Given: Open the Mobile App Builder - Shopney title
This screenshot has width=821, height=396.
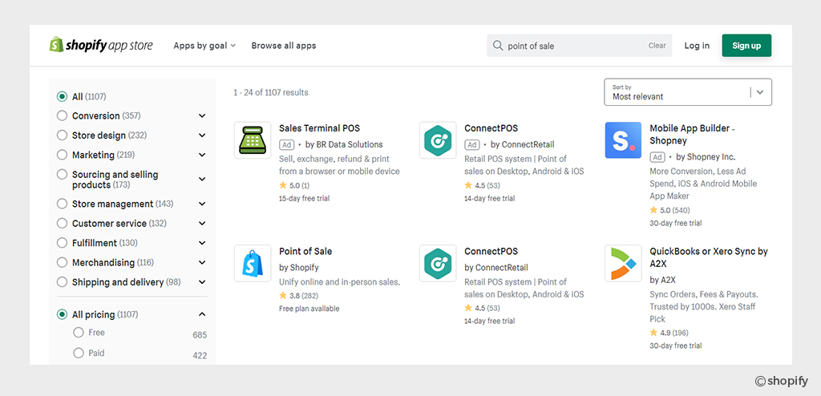Looking at the screenshot, I should tap(693, 135).
